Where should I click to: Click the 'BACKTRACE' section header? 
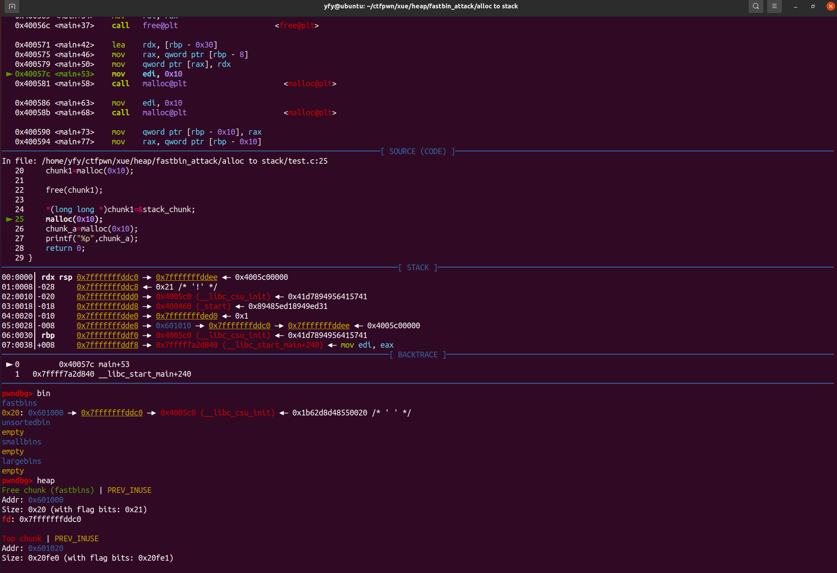tap(417, 355)
